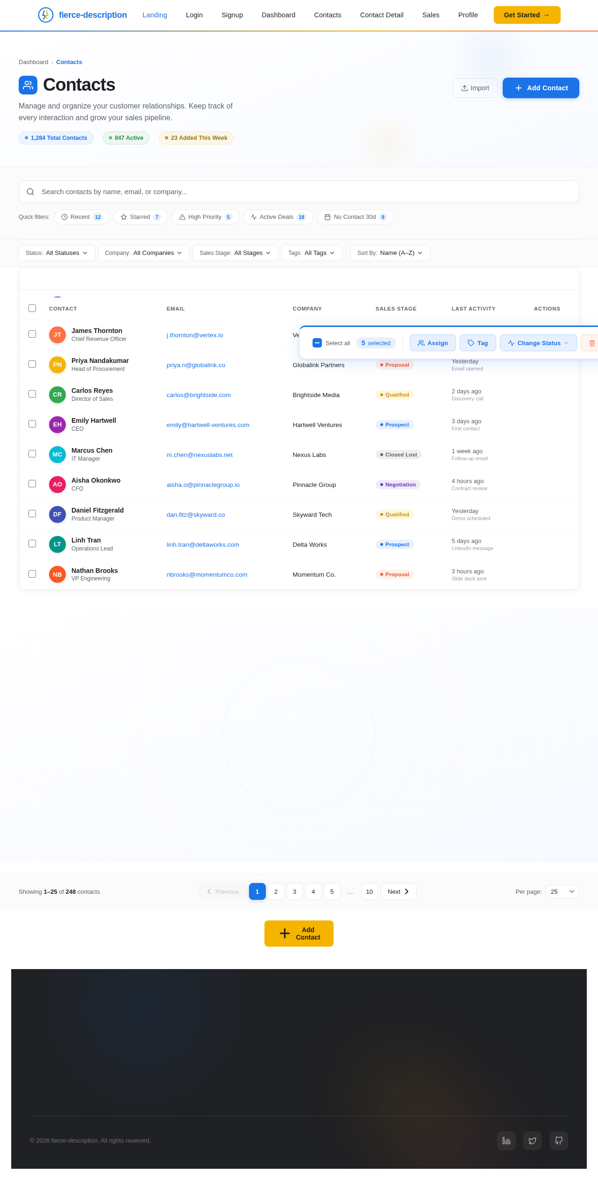Screen dimensions: 598x1180
Task: Open the Status All Statuses dropdown
Action: [57, 253]
